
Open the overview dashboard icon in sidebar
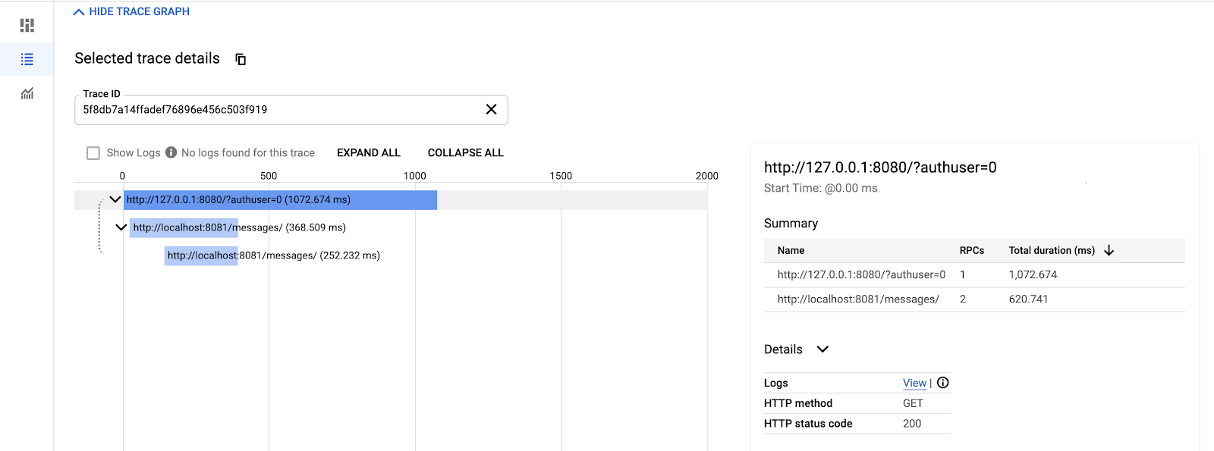[27, 25]
